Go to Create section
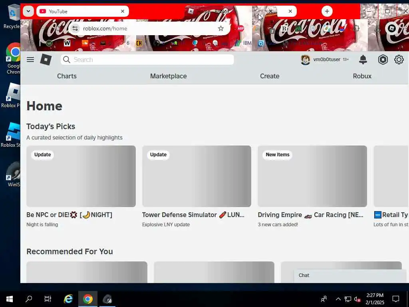 (270, 76)
